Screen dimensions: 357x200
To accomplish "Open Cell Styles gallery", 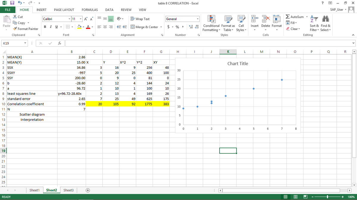I will [241, 23].
